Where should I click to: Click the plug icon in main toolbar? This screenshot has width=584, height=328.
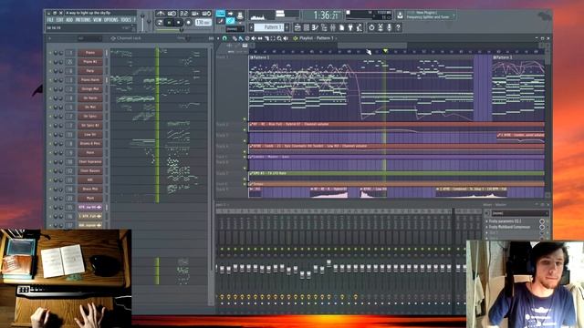350,27
